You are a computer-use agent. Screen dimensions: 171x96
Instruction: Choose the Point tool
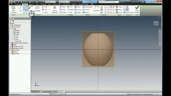tap(45, 13)
